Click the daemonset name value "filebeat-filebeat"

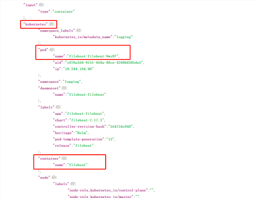pos(87,94)
